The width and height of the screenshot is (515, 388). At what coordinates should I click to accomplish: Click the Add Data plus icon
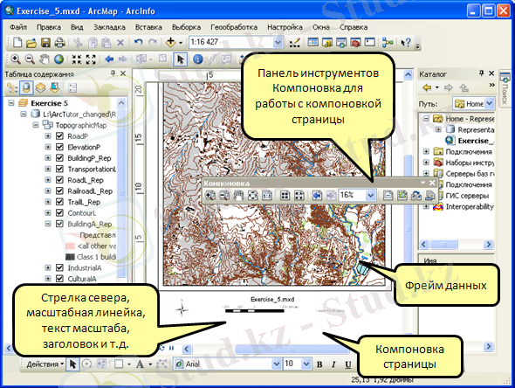pos(170,43)
